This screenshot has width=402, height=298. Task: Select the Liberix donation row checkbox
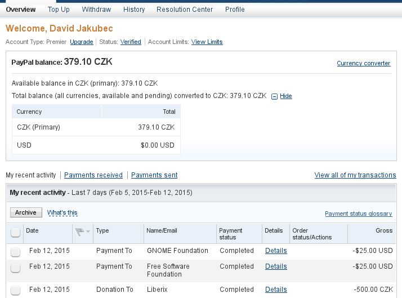(x=15, y=290)
